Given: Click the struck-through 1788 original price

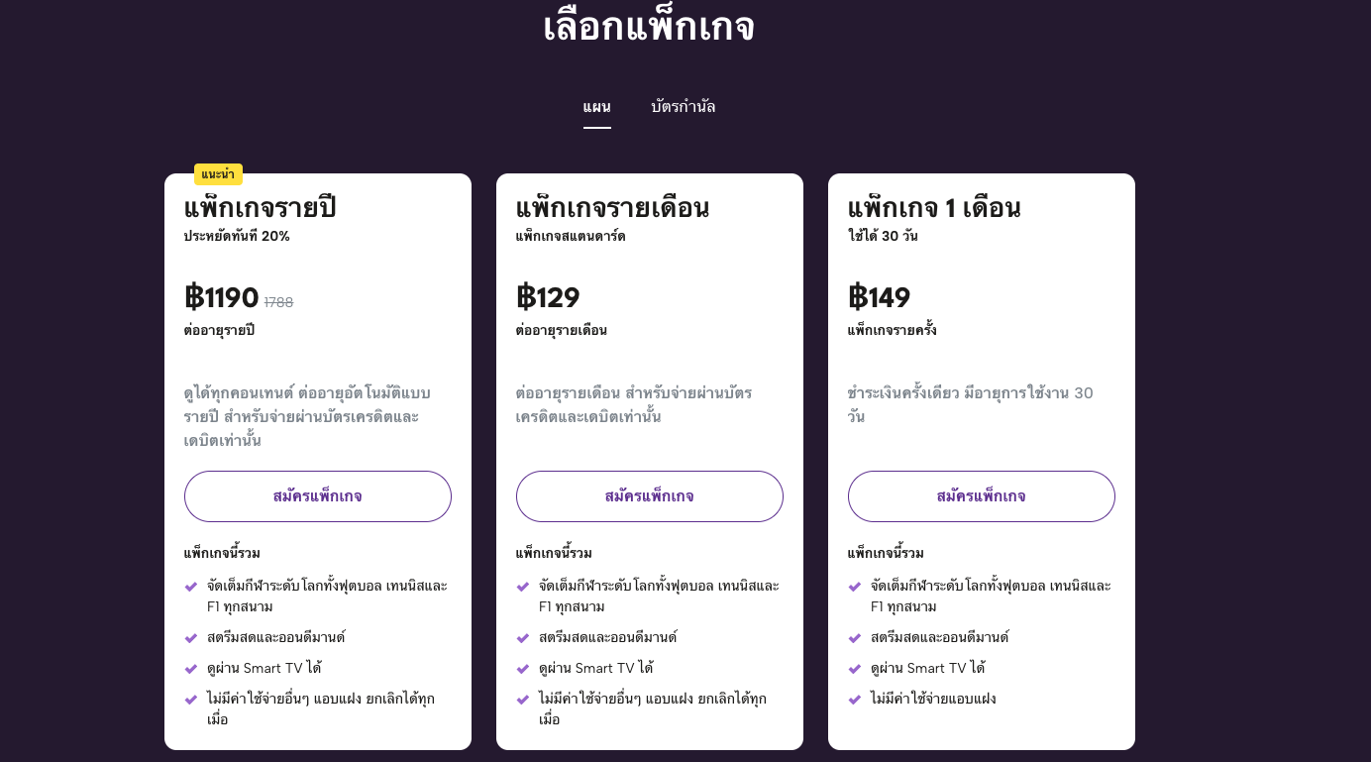Looking at the screenshot, I should coord(278,302).
